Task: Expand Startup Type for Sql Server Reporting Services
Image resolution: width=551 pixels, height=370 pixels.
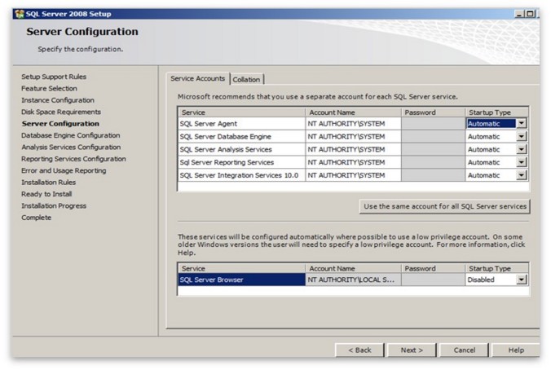Action: coord(522,162)
